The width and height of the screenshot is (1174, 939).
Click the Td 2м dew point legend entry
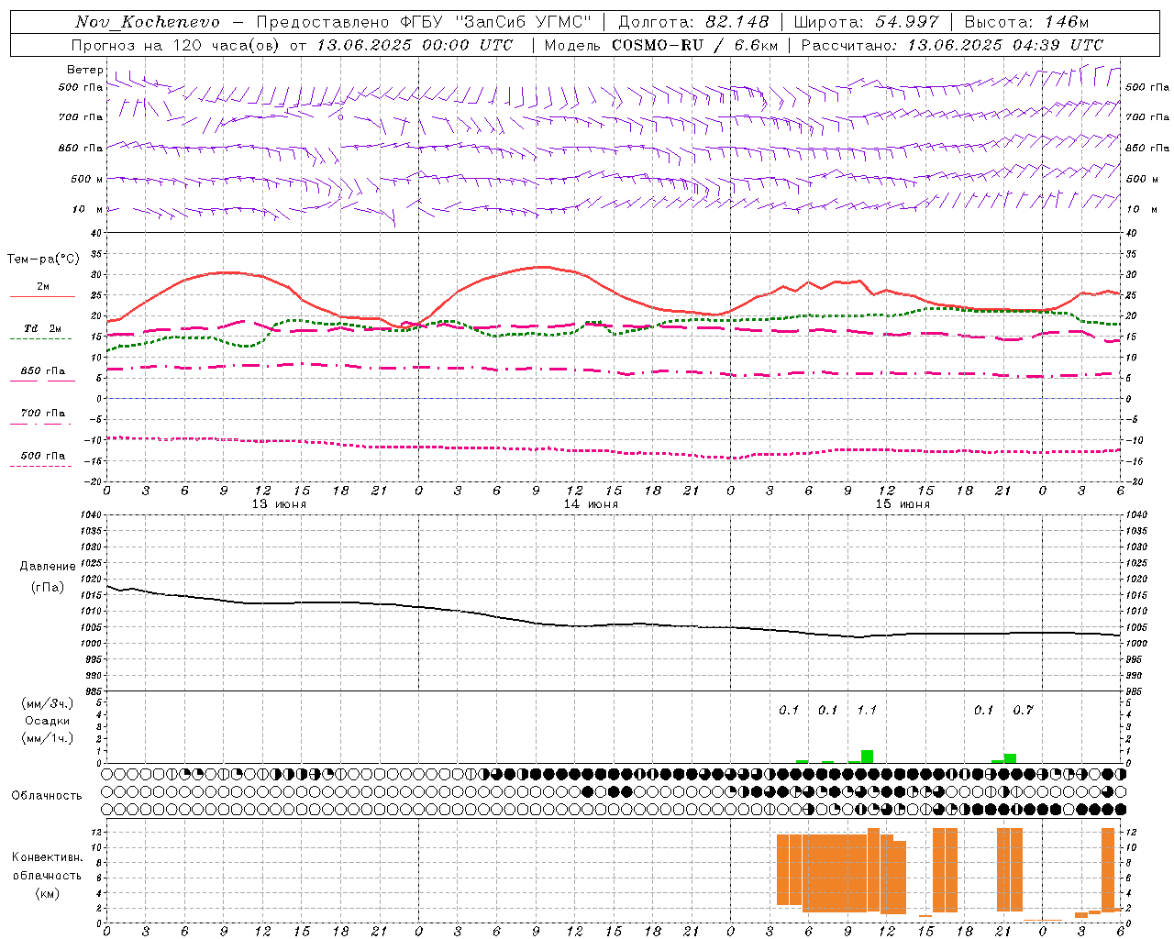point(43,328)
